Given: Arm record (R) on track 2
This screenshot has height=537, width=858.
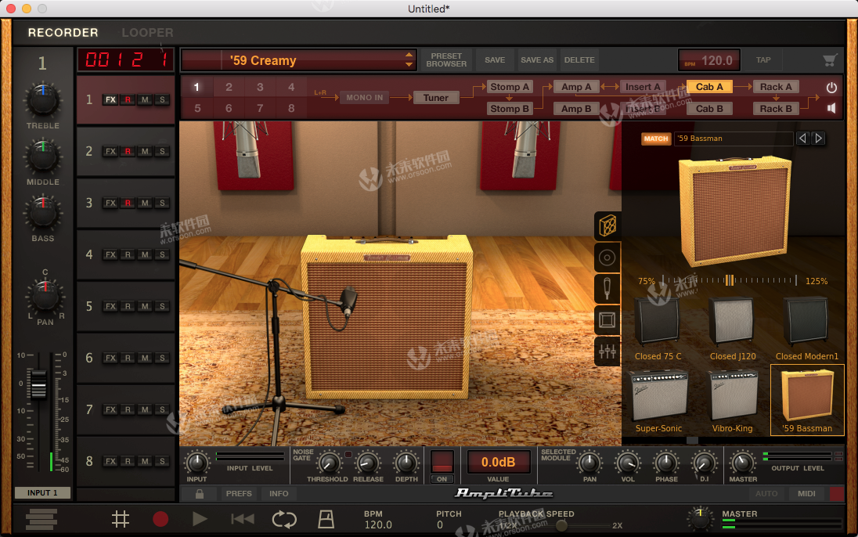Looking at the screenshot, I should (x=128, y=152).
